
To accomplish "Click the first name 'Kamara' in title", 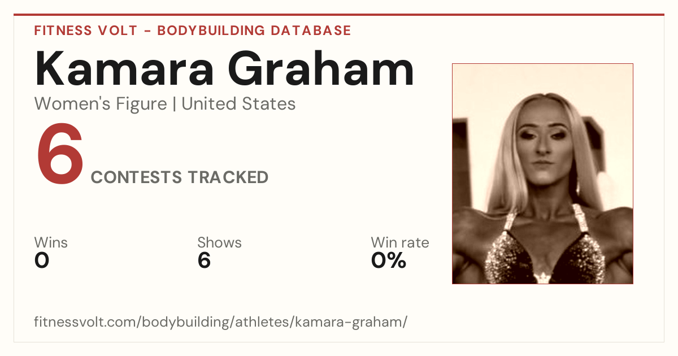I will pos(124,69).
